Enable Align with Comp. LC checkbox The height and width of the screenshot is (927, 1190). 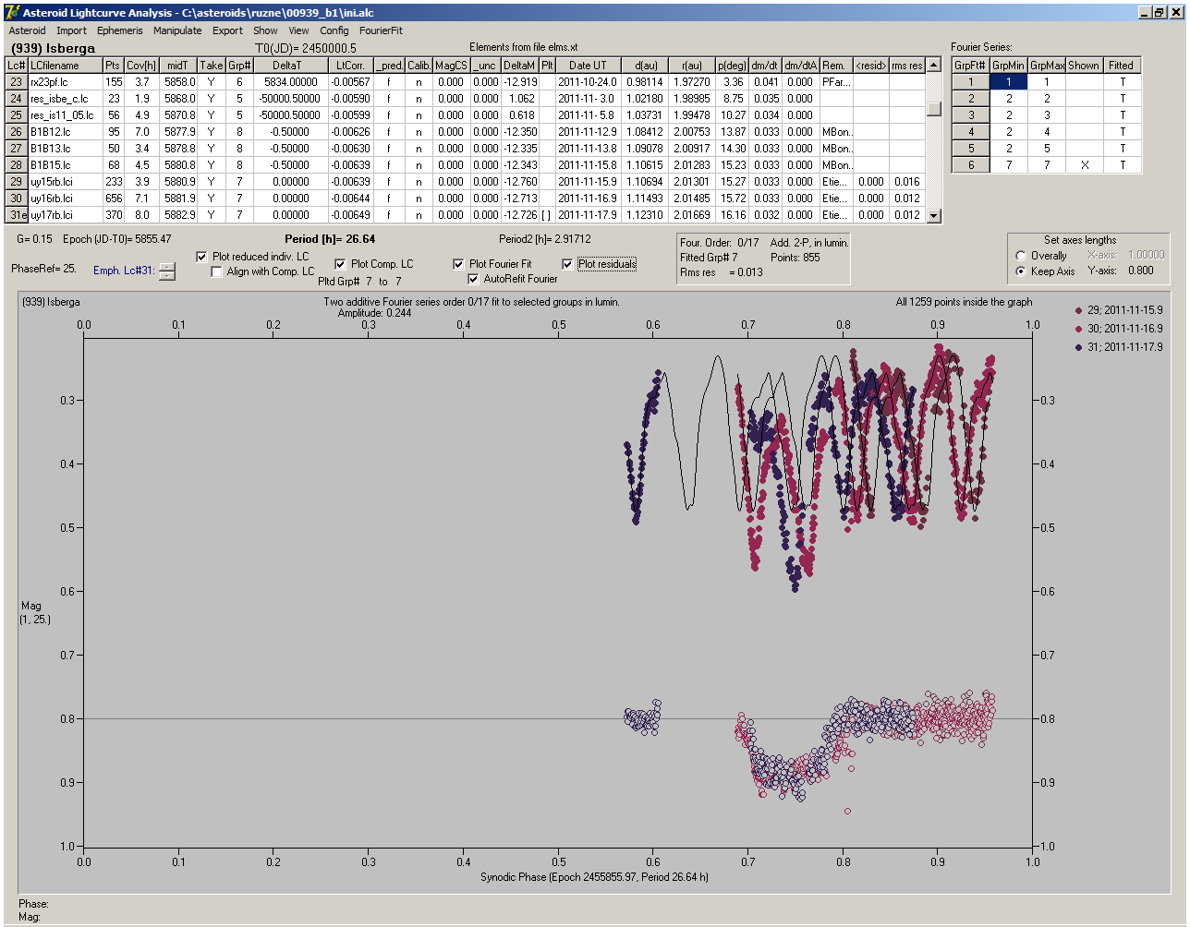point(217,271)
